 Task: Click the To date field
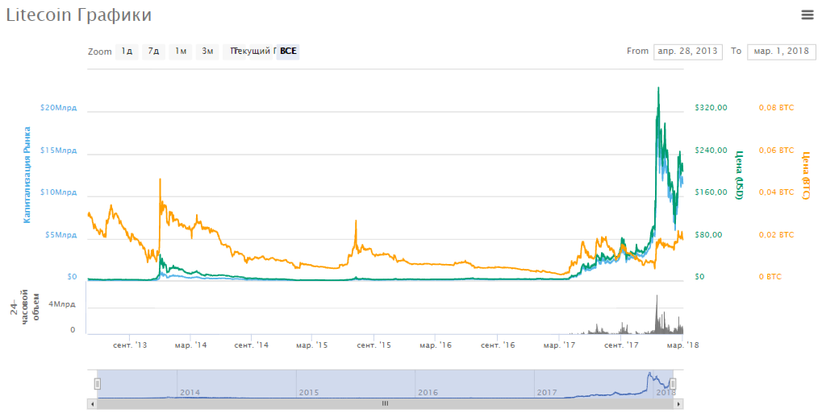pyautogui.click(x=780, y=52)
